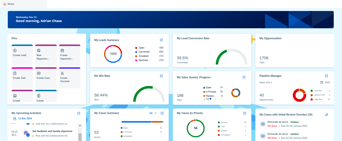This screenshot has width=342, height=141.
Task: Open Pipeline Manager external link icon
Action: pos(327,76)
